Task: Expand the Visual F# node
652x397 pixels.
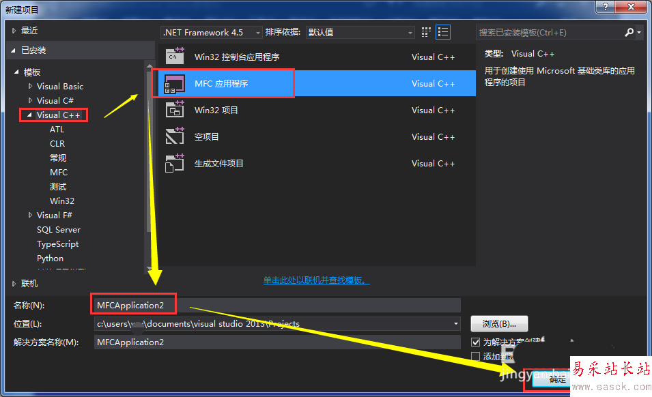Action: pos(30,215)
